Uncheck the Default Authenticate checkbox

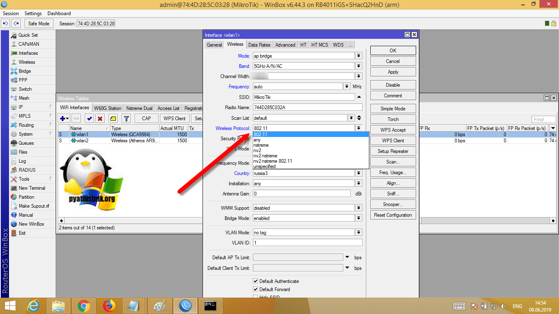[256, 281]
